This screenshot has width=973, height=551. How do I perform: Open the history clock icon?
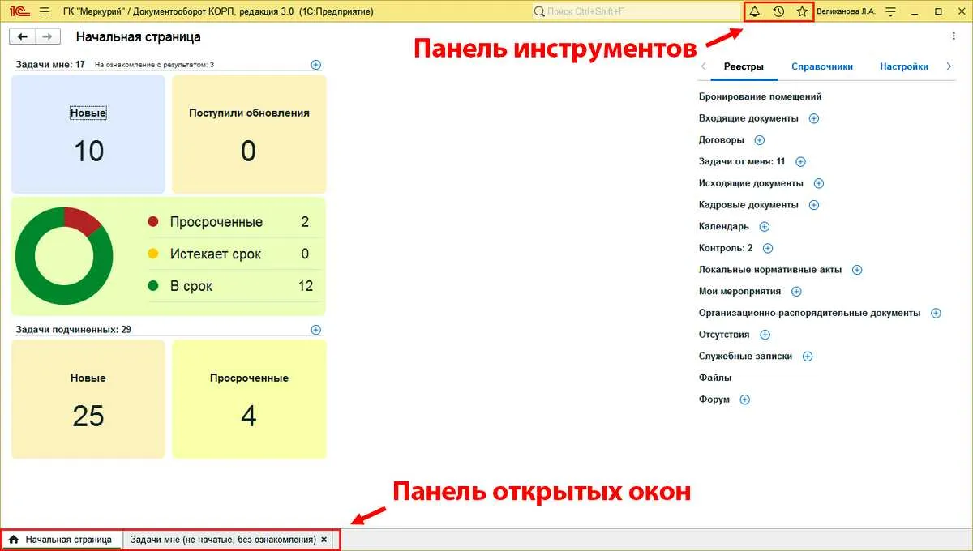[778, 11]
